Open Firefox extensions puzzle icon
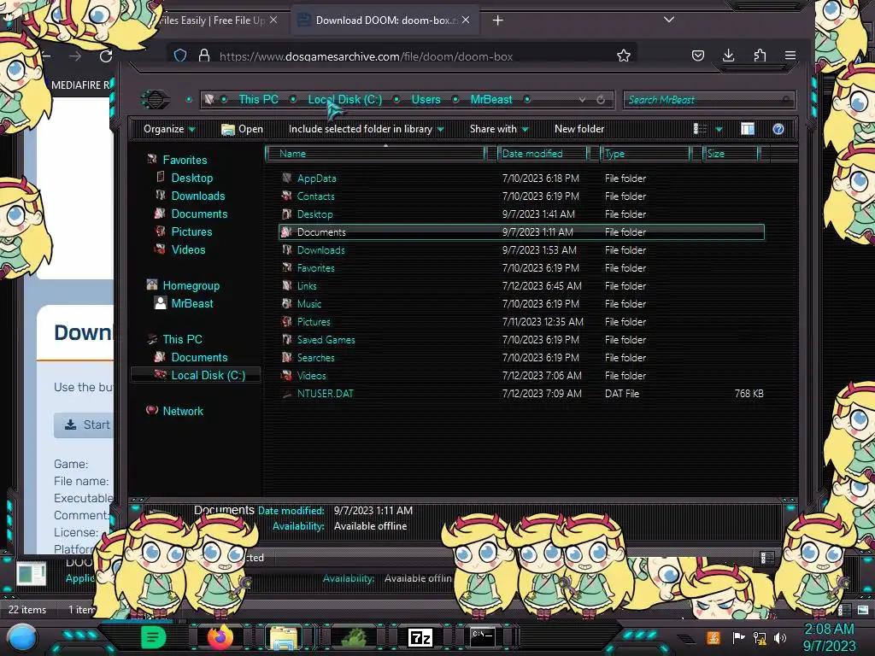The image size is (875, 656). pyautogui.click(x=760, y=56)
